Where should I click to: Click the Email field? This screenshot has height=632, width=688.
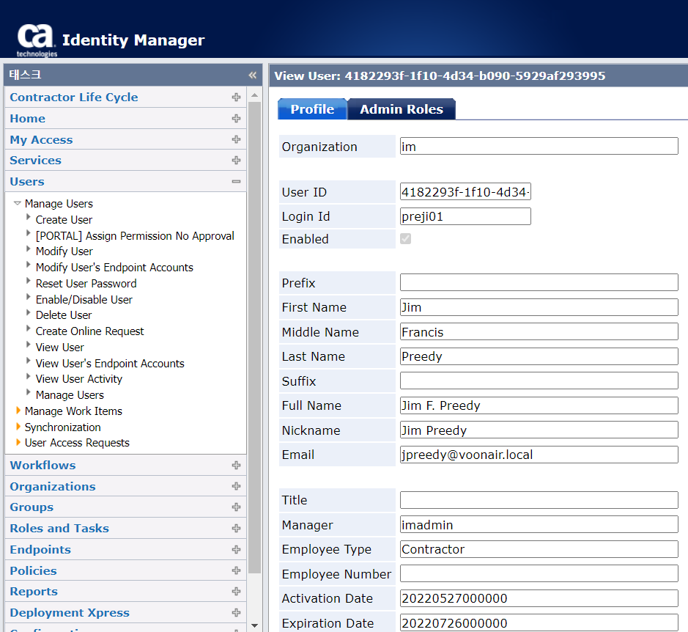click(539, 455)
